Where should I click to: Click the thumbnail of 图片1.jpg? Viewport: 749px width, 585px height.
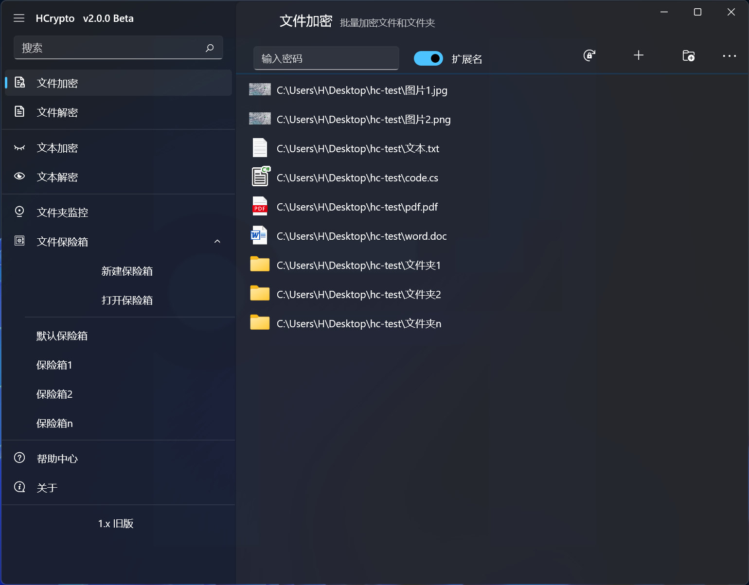tap(260, 89)
